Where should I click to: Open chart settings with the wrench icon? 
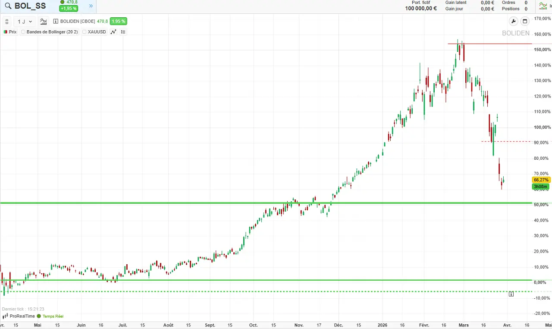click(513, 21)
